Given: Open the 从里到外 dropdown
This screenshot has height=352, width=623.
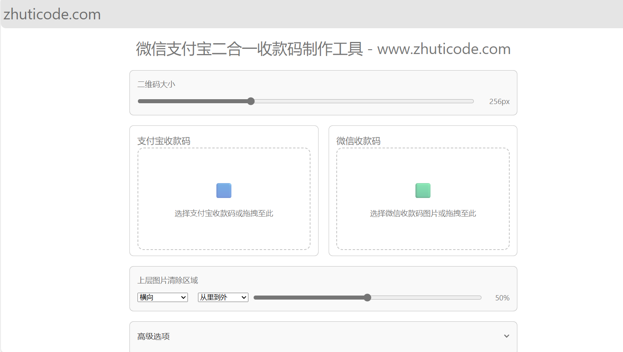Looking at the screenshot, I should 223,298.
